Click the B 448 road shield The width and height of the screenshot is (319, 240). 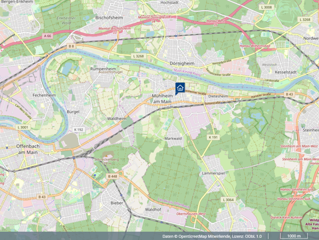[x=113, y=176]
